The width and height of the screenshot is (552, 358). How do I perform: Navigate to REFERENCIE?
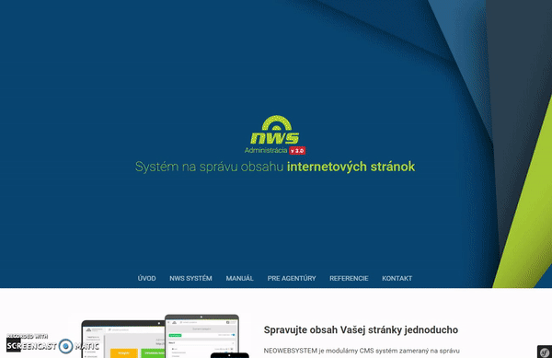[x=349, y=279]
